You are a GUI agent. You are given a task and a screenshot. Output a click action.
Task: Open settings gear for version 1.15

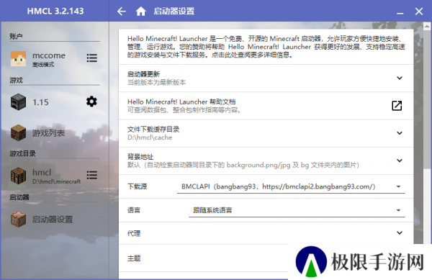point(91,101)
